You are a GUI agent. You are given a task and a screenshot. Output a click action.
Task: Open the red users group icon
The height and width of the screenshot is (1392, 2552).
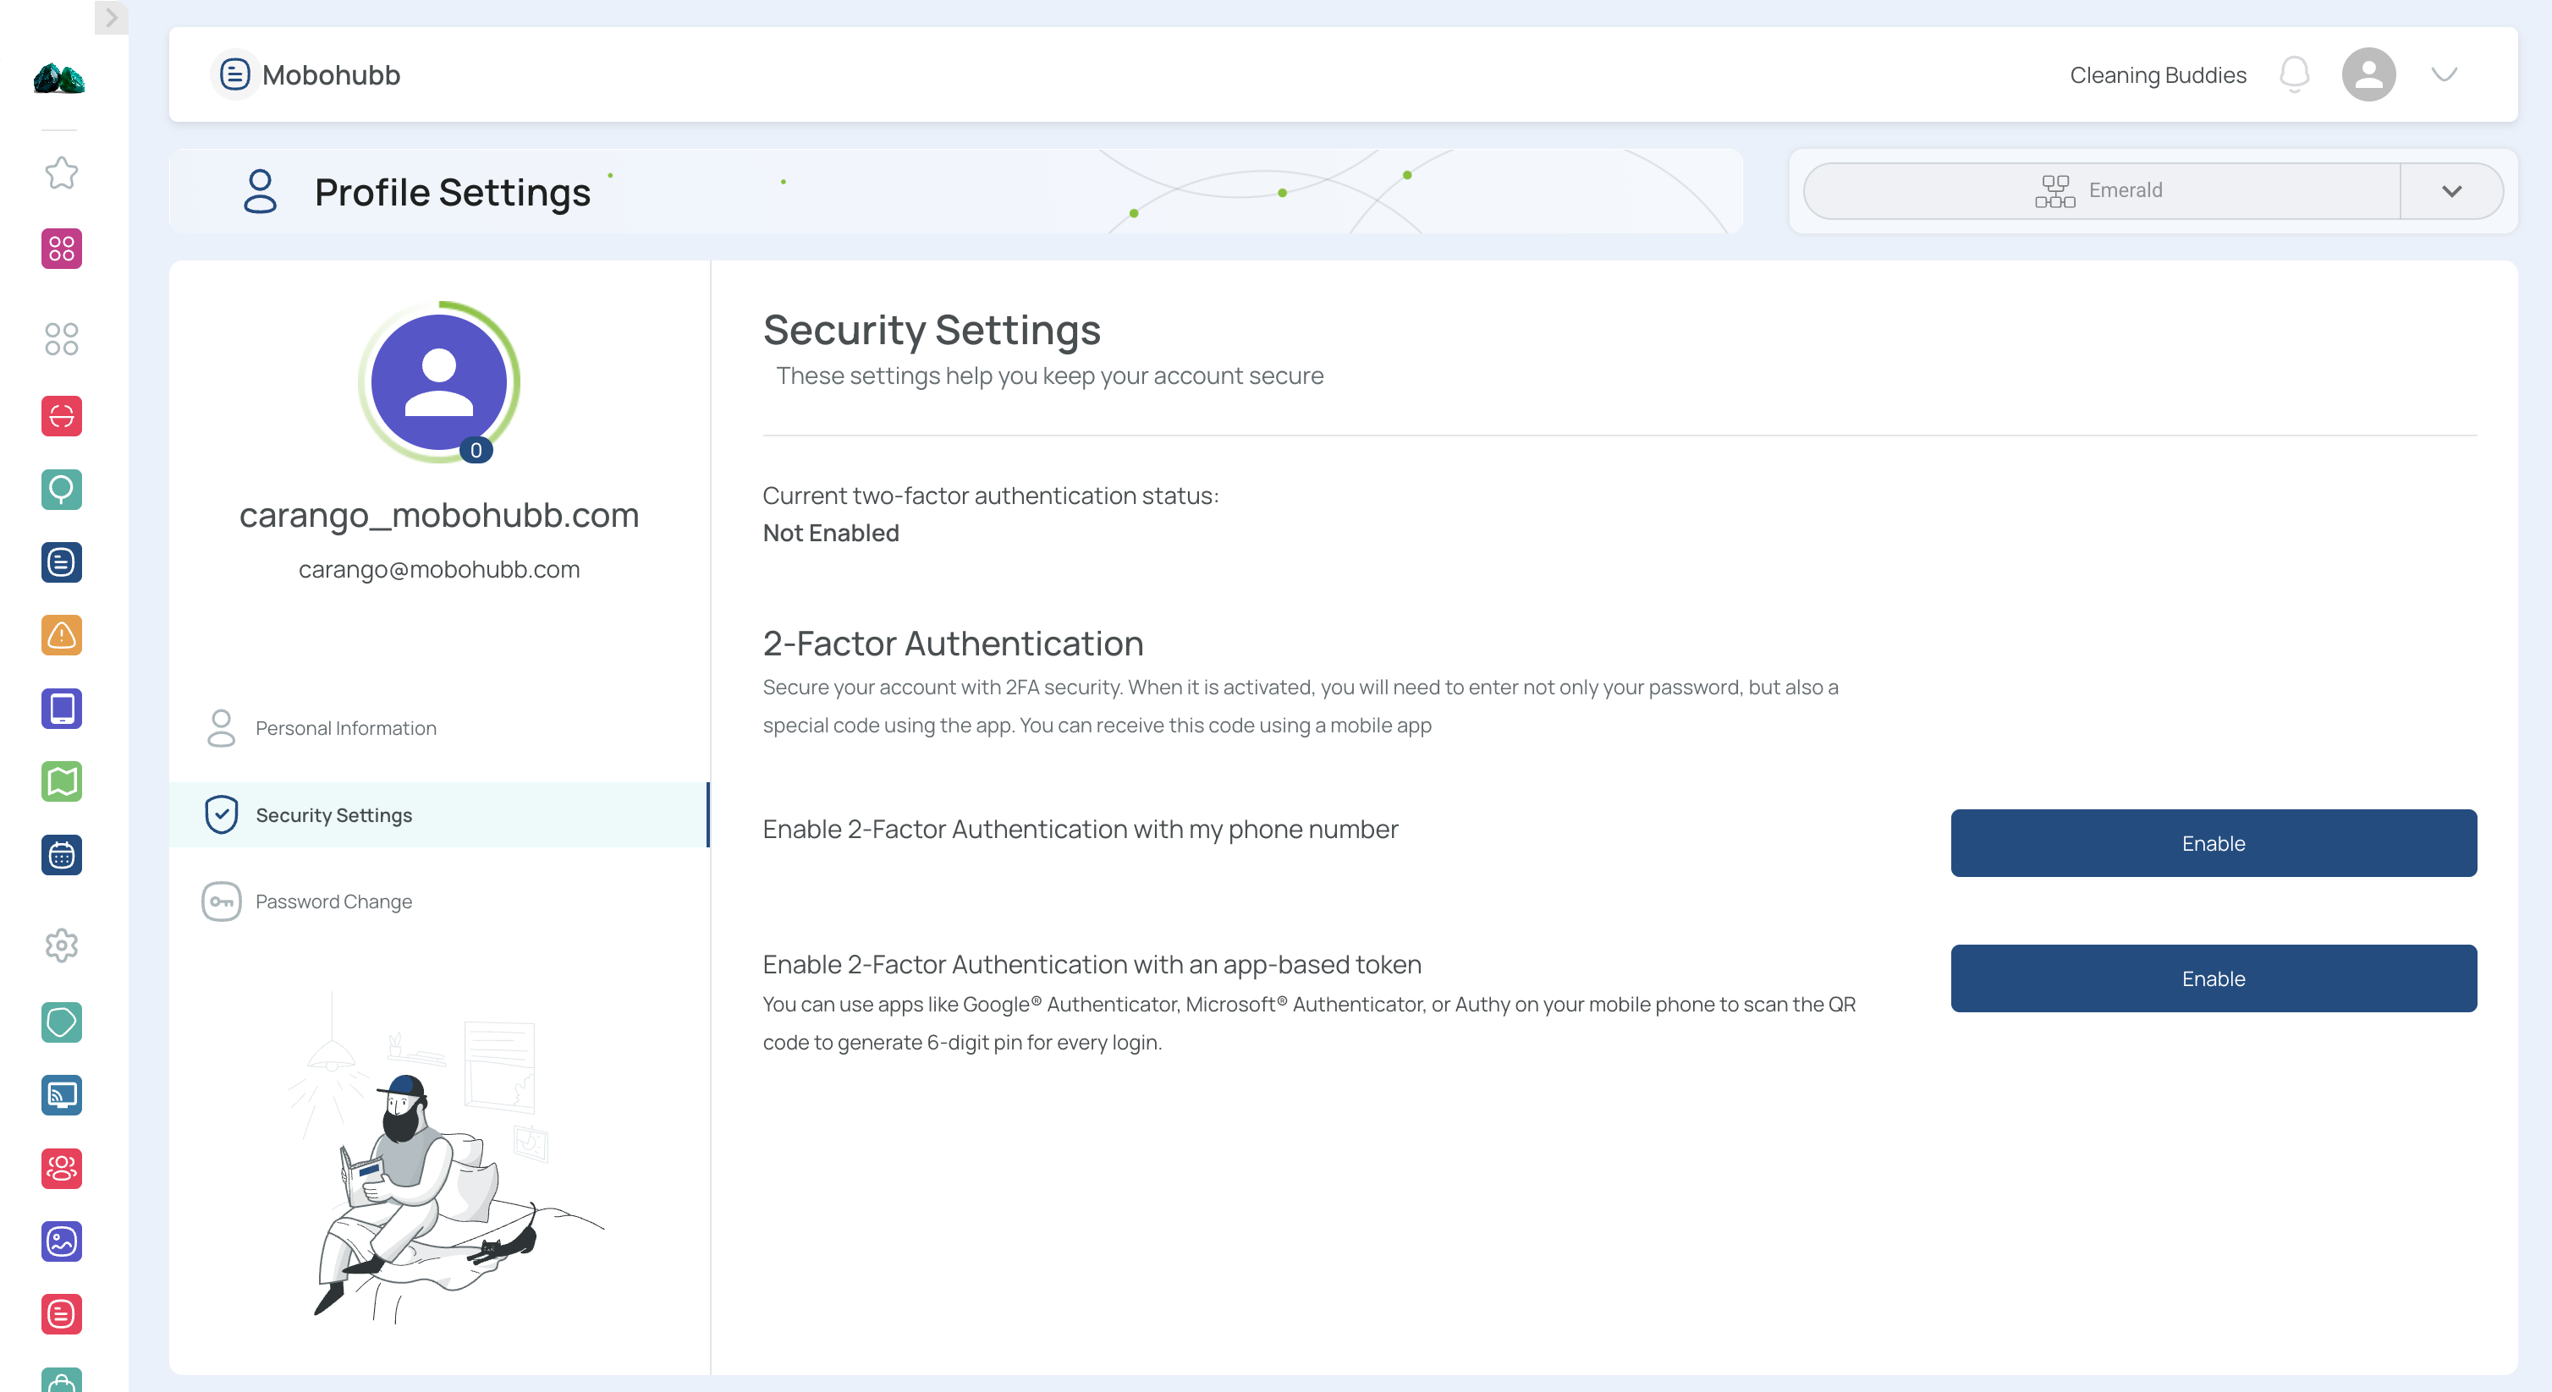click(62, 1170)
